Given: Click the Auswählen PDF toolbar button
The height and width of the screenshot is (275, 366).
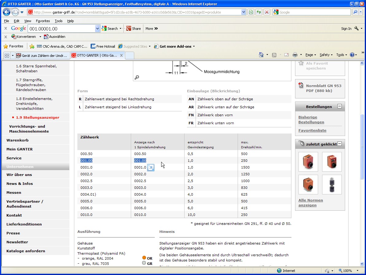Looking at the screenshot, I should (x=55, y=37).
